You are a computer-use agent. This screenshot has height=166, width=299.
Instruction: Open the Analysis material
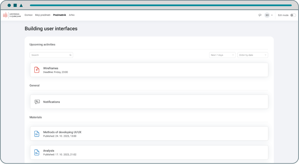point(149,152)
